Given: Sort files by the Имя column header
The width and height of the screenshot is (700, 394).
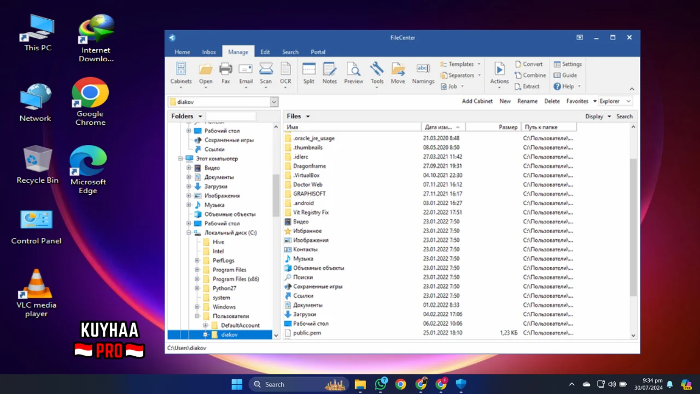Looking at the screenshot, I should coord(352,127).
